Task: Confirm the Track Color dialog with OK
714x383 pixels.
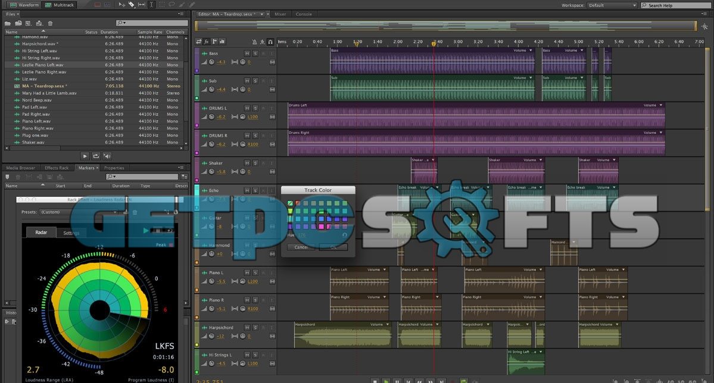Action: point(333,247)
